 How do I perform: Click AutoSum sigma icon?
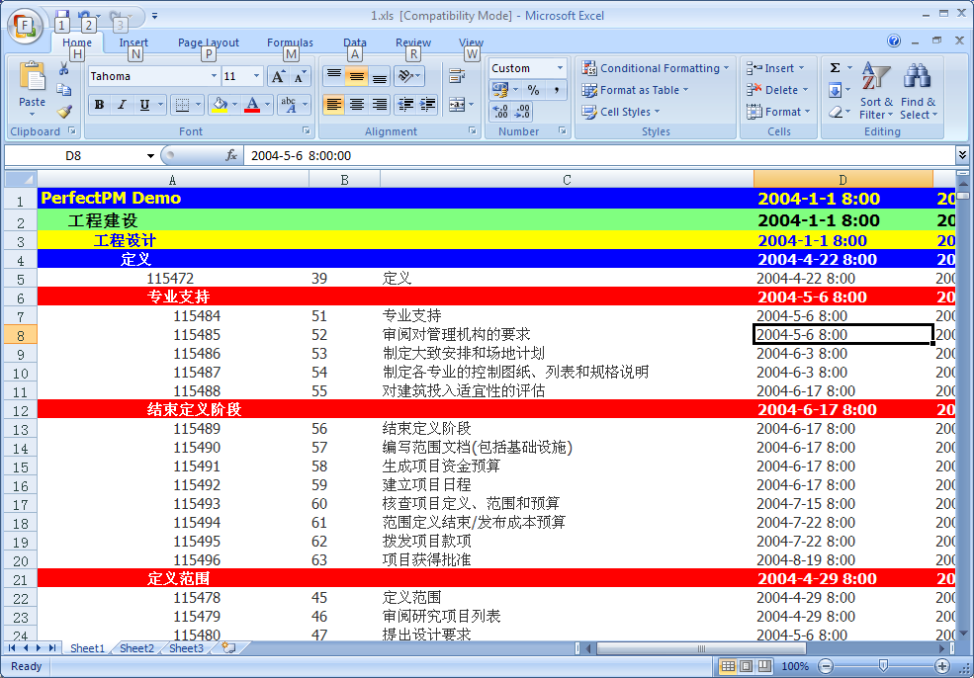836,68
